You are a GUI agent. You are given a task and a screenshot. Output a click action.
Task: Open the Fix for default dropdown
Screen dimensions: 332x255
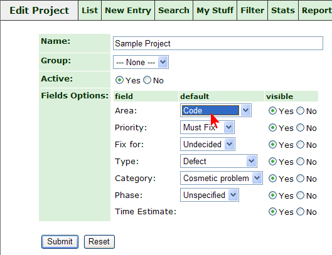point(208,144)
